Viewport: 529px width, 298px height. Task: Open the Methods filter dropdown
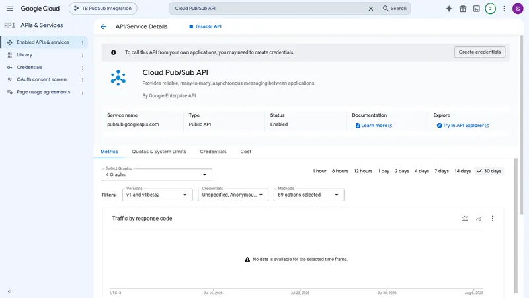(x=309, y=195)
